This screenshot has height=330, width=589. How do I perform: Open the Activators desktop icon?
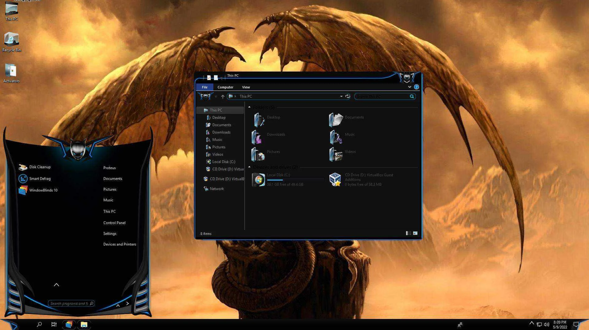[11, 73]
